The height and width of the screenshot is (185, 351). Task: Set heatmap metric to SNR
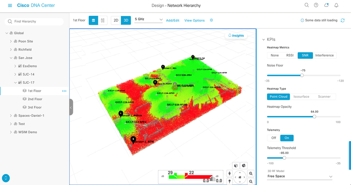pos(305,55)
